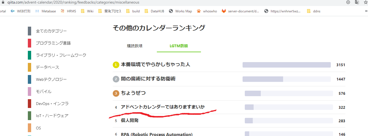Open the build bookmark folder
Viewport: 368px width, 136px height.
pos(133,11)
